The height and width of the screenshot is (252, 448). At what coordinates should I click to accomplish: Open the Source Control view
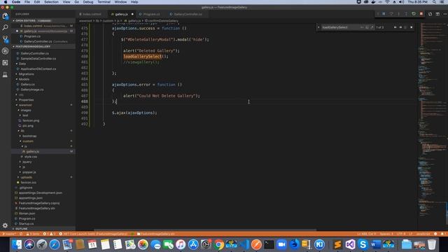point(5,39)
